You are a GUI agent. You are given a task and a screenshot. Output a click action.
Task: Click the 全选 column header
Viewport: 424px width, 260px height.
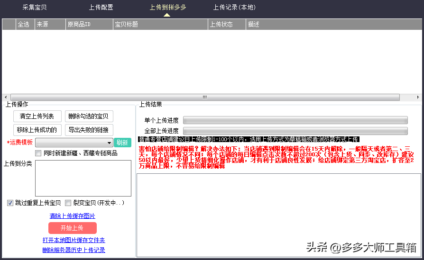pyautogui.click(x=25, y=24)
